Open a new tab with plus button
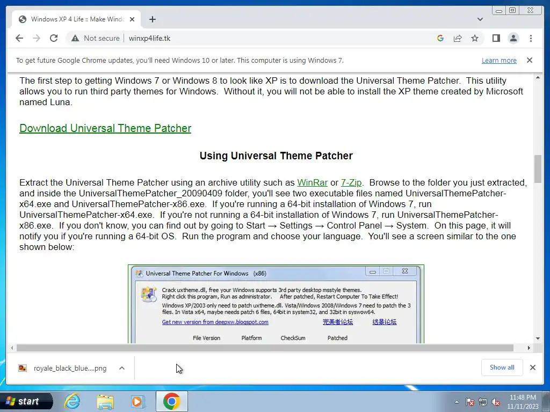Image resolution: width=550 pixels, height=412 pixels. click(152, 19)
